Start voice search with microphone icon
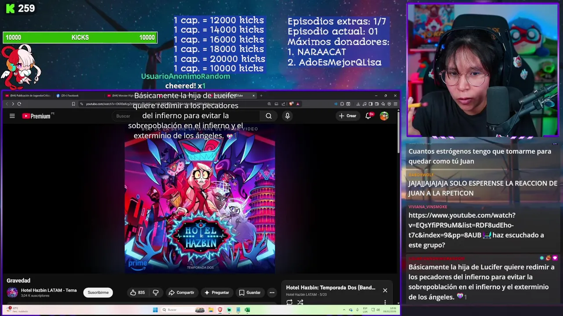The height and width of the screenshot is (316, 563). click(287, 116)
